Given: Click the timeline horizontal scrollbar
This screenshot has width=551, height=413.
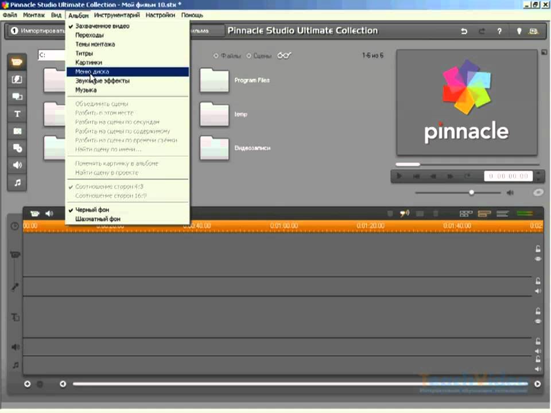Looking at the screenshot, I should [300, 384].
